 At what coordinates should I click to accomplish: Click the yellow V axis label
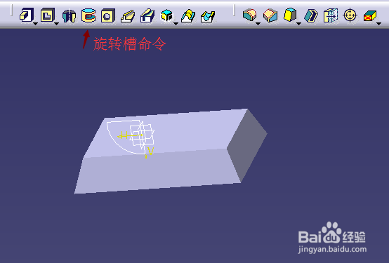150,151
